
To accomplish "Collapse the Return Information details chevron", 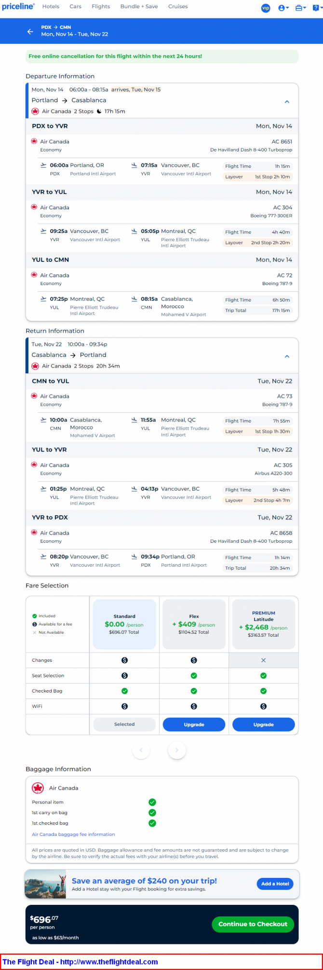I will tap(287, 356).
